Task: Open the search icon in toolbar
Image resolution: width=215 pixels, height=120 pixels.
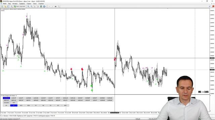Action: coord(210,6)
